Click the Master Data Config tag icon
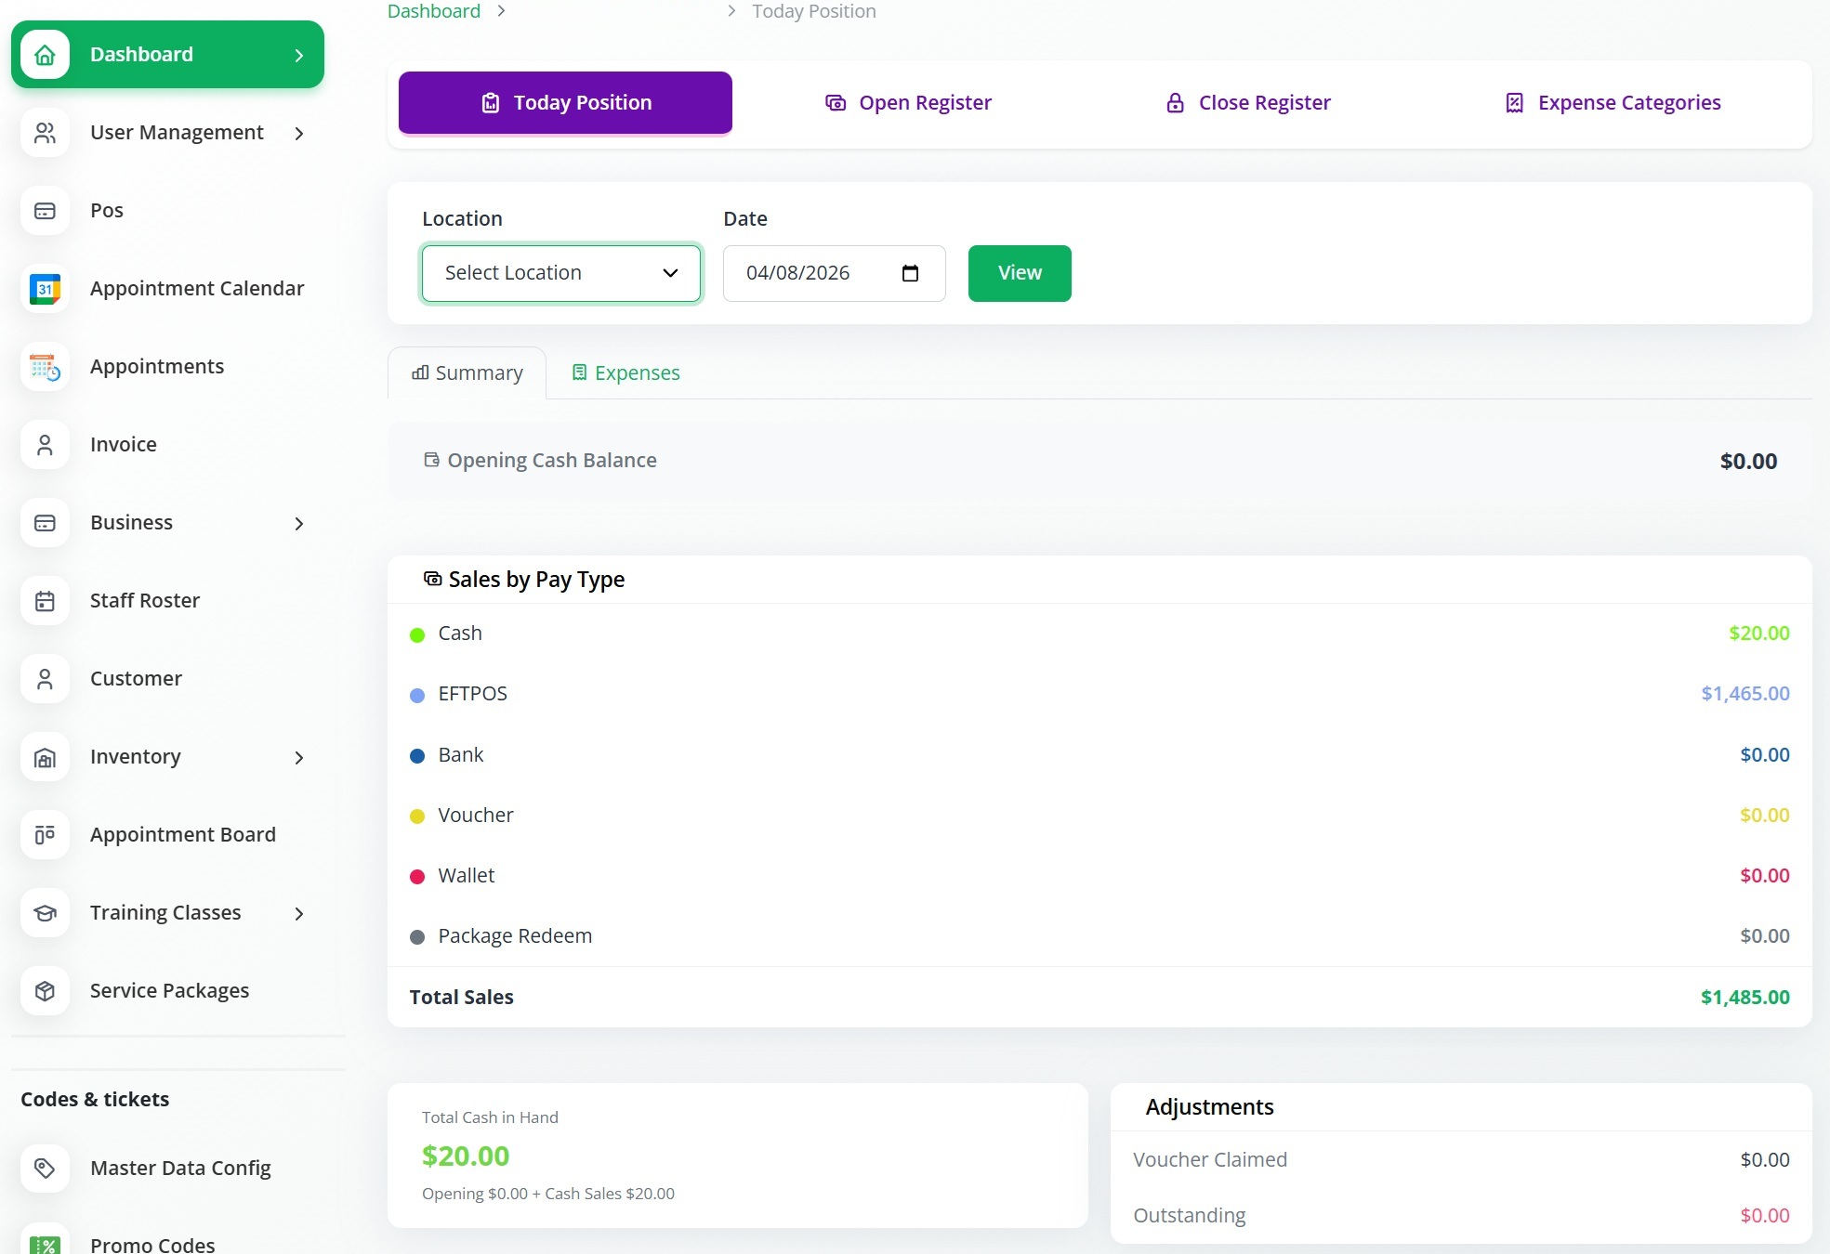 pyautogui.click(x=45, y=1169)
